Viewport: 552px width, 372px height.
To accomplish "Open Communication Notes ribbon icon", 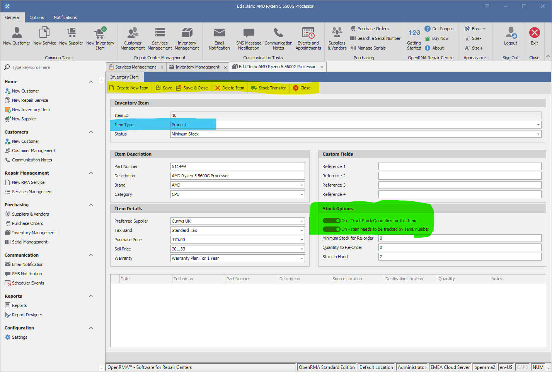I will tap(278, 38).
